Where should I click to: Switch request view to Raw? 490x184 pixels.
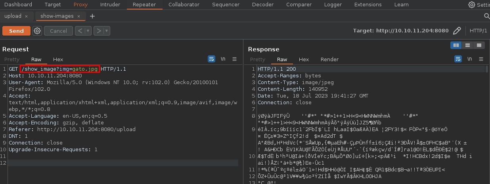pyautogui.click(x=36, y=59)
